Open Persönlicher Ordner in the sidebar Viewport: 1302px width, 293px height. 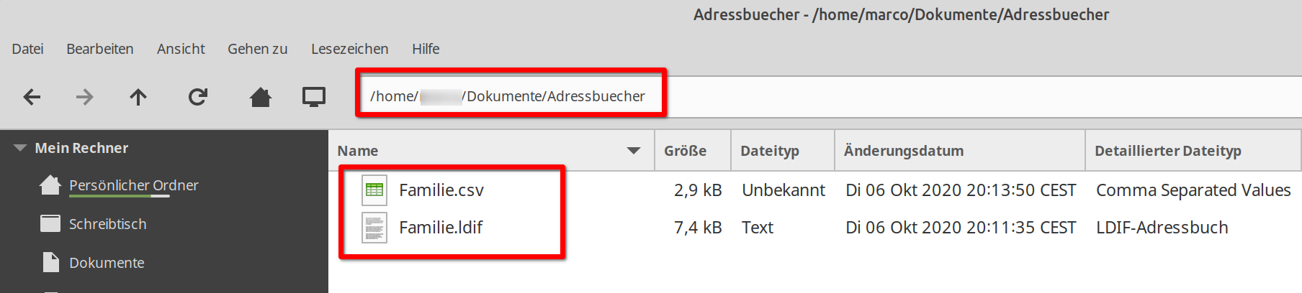133,185
